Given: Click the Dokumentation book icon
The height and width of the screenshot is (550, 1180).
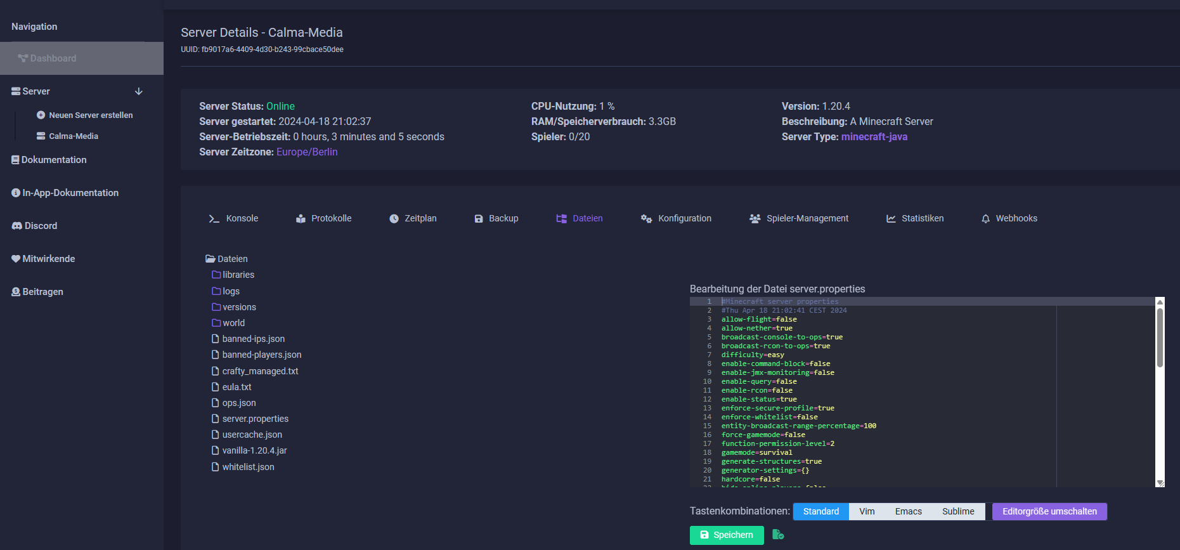Looking at the screenshot, I should click(15, 160).
